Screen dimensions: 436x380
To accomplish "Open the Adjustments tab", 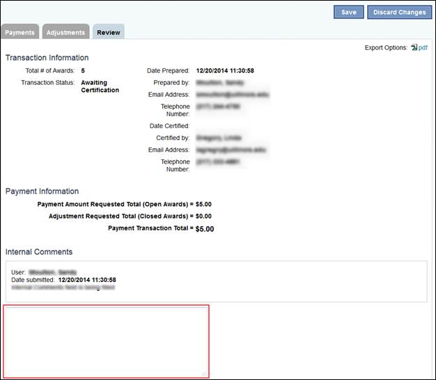I will click(x=65, y=32).
